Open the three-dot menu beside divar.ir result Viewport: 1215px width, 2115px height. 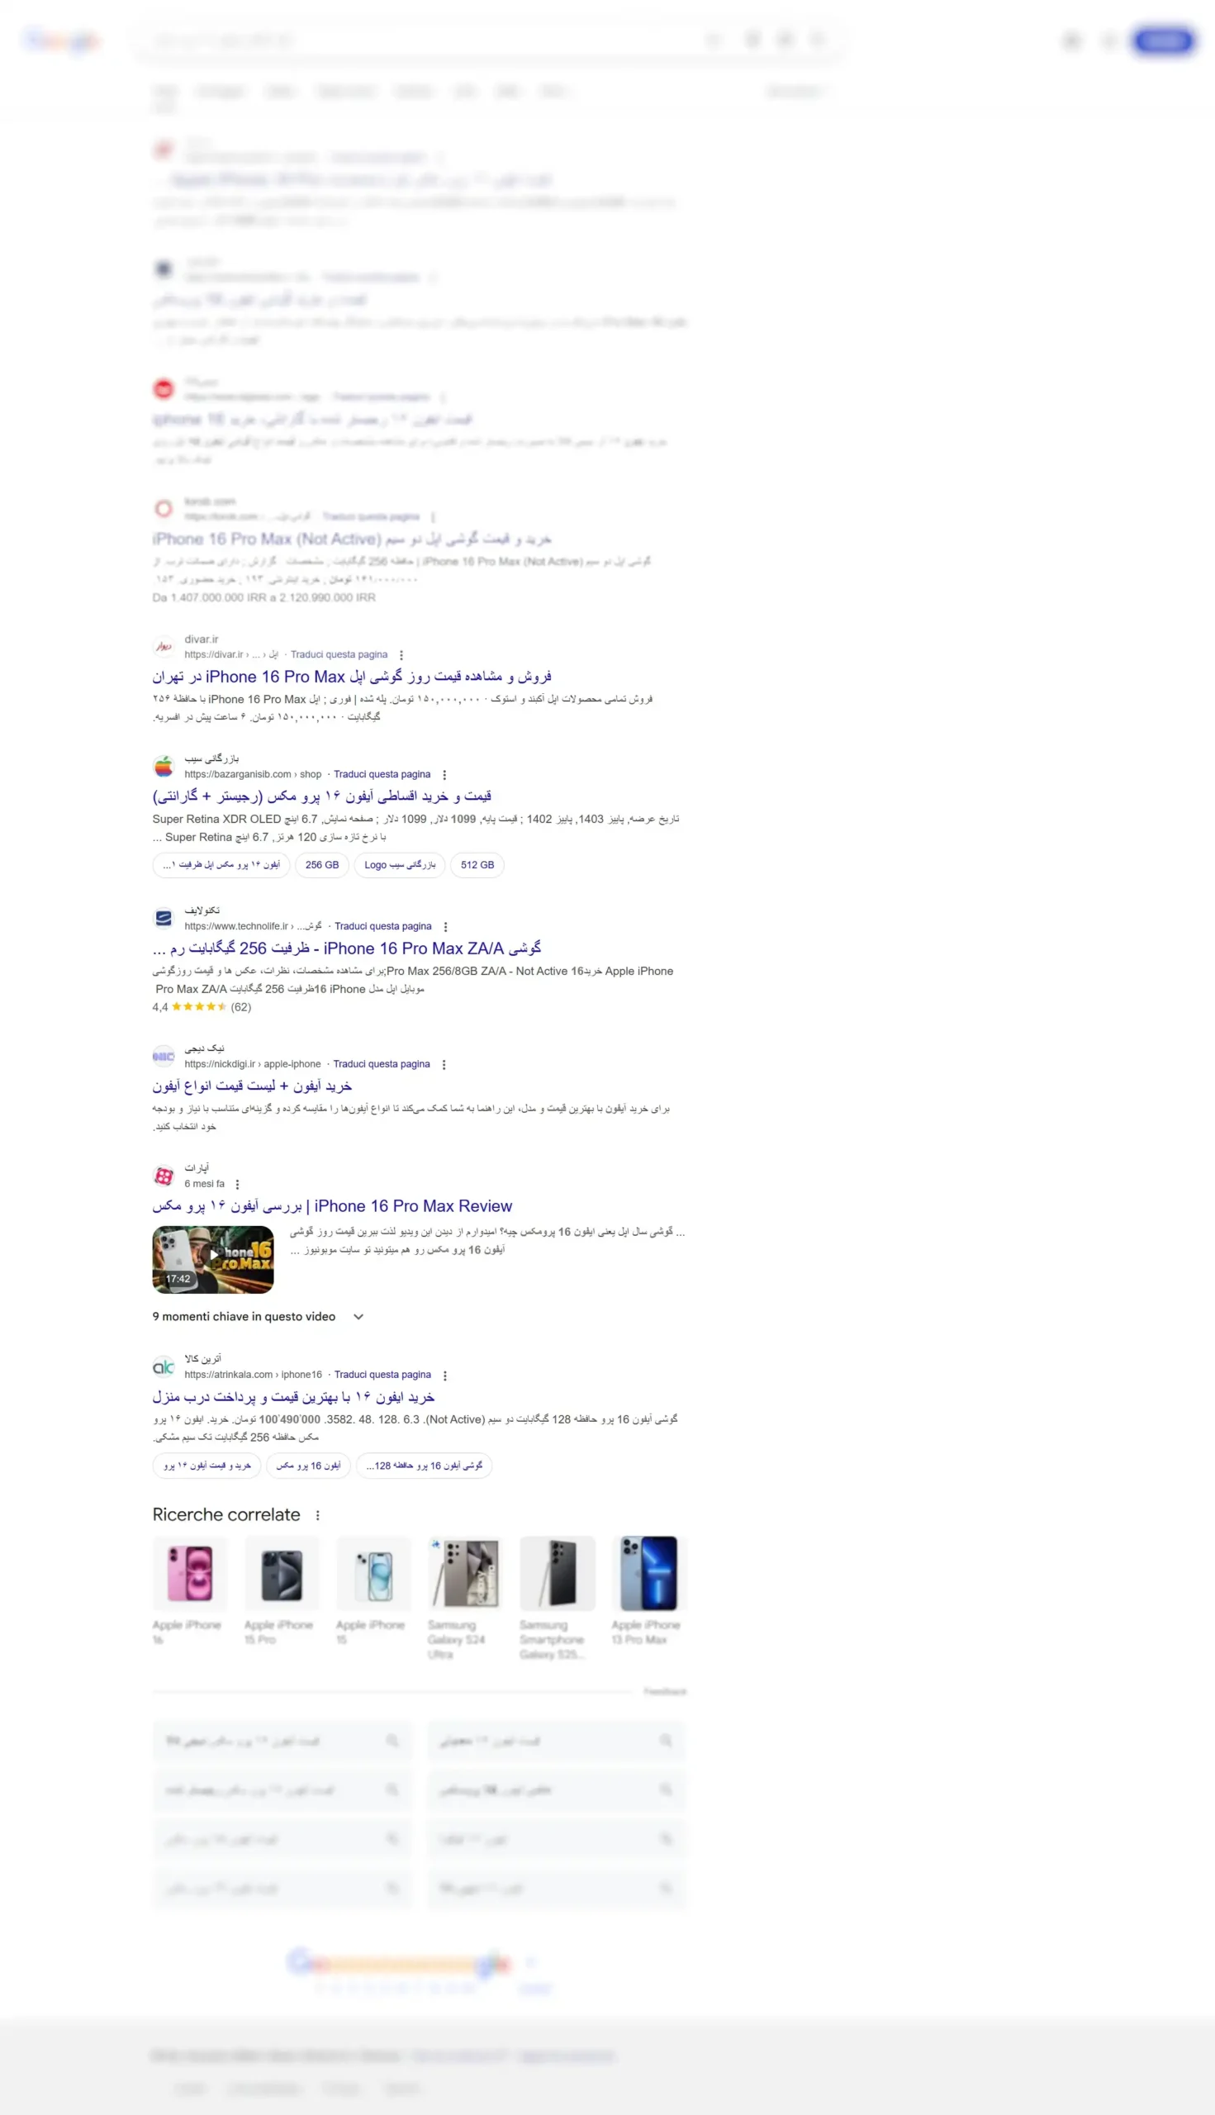(x=401, y=655)
